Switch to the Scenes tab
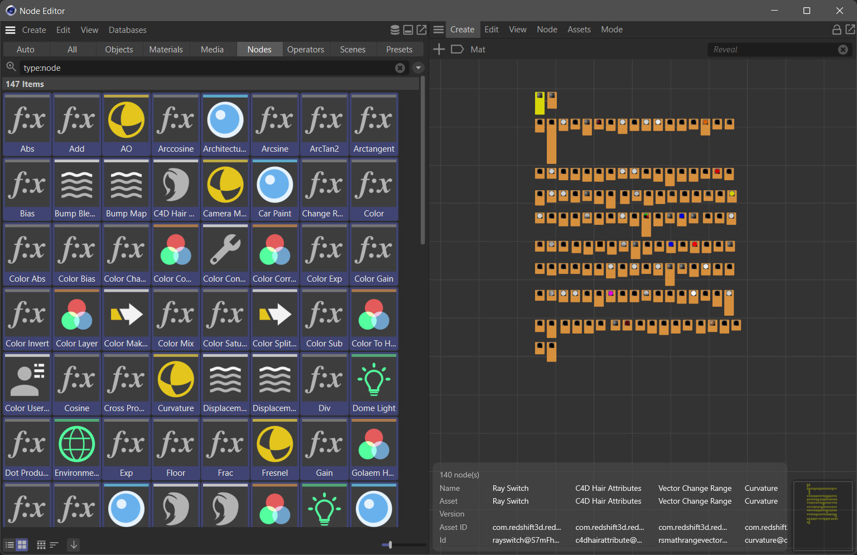This screenshot has height=555, width=857. click(x=353, y=50)
